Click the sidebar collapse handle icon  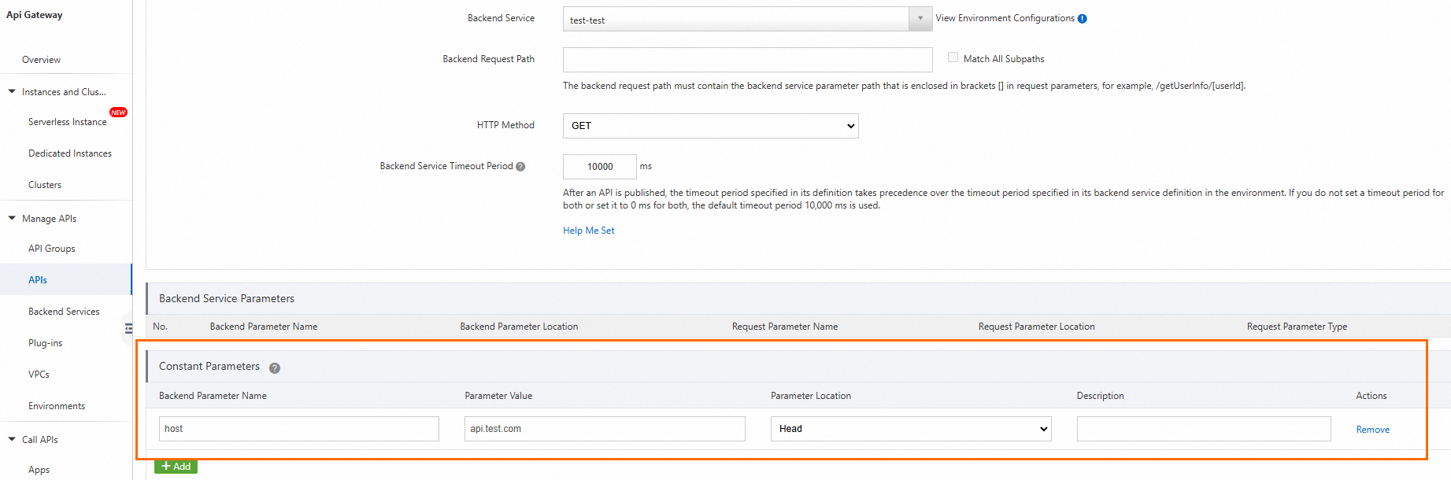coord(128,329)
